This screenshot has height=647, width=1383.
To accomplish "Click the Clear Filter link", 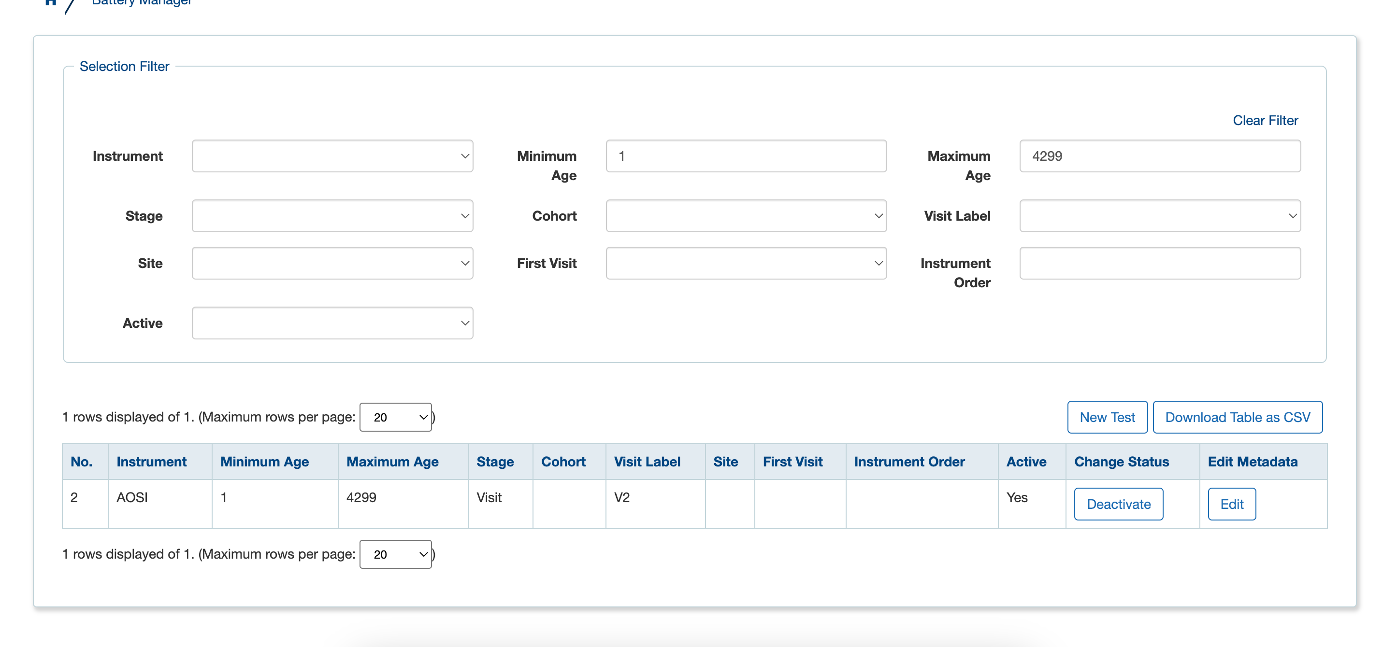I will pyautogui.click(x=1265, y=120).
